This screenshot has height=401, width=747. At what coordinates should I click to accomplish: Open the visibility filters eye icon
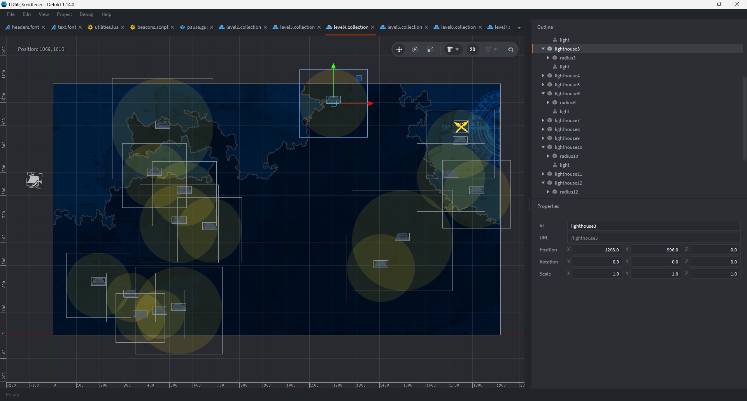tap(510, 49)
